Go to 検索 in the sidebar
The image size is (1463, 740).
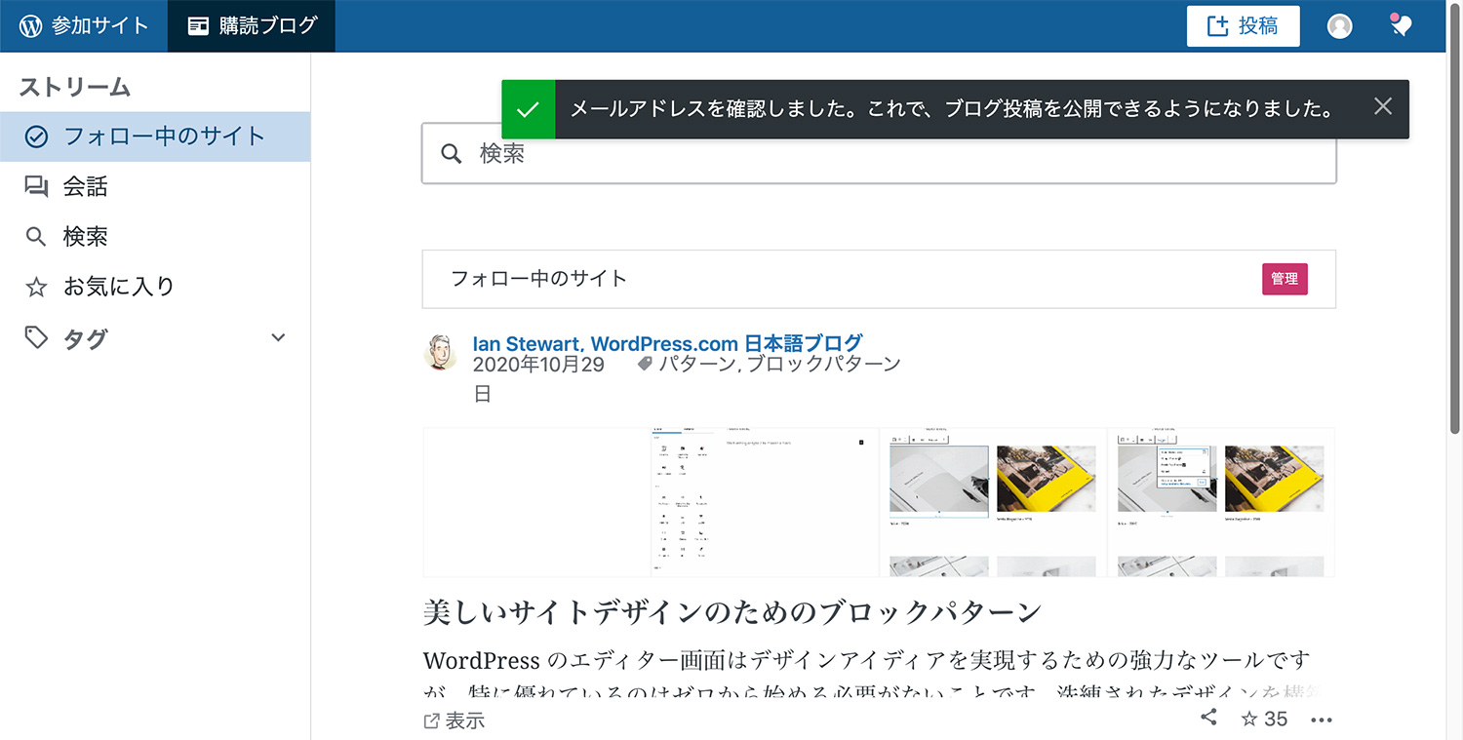click(85, 236)
